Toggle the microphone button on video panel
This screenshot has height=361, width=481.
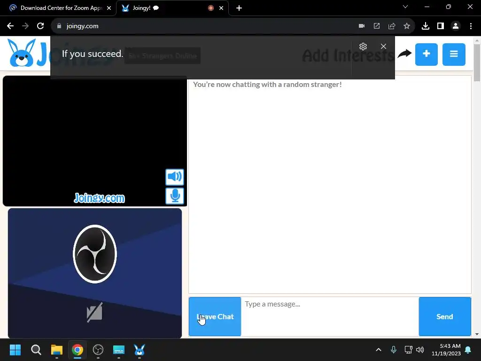(x=175, y=196)
